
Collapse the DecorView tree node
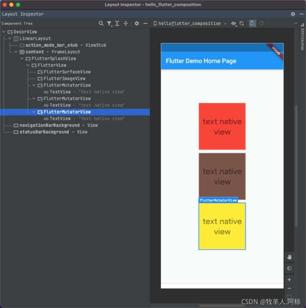[4, 32]
